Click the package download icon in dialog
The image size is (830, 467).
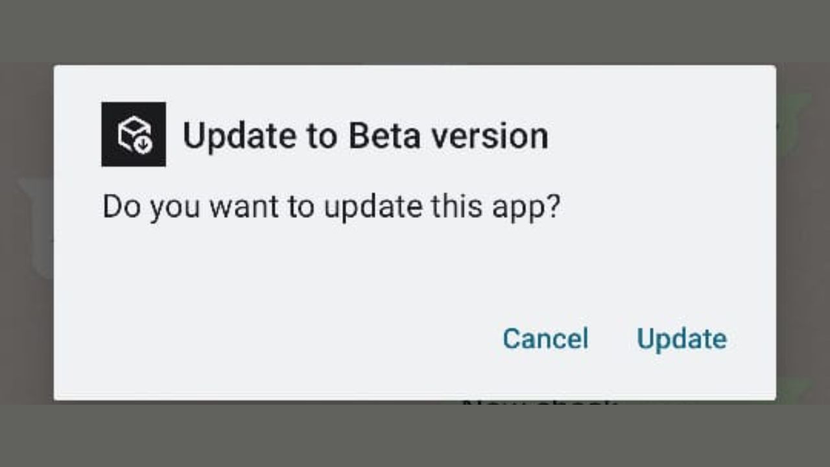coord(134,134)
